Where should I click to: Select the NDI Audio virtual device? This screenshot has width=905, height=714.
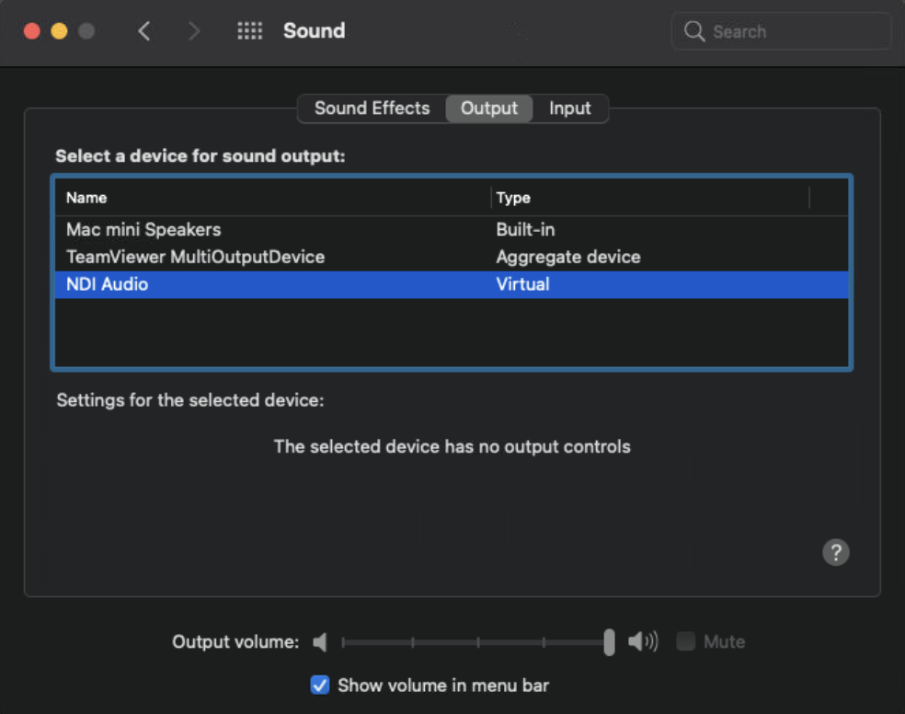(x=107, y=284)
